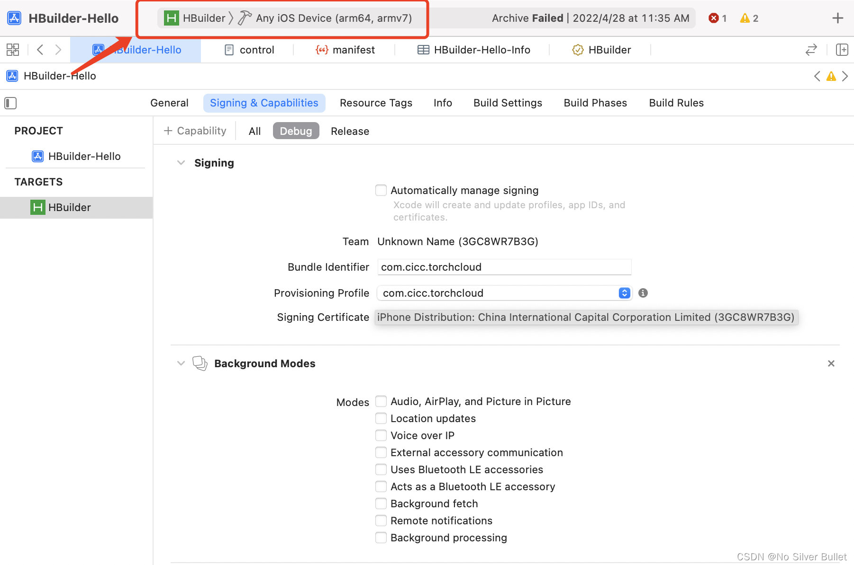854x565 pixels.
Task: View Archive Failed status message
Action: pyautogui.click(x=591, y=18)
